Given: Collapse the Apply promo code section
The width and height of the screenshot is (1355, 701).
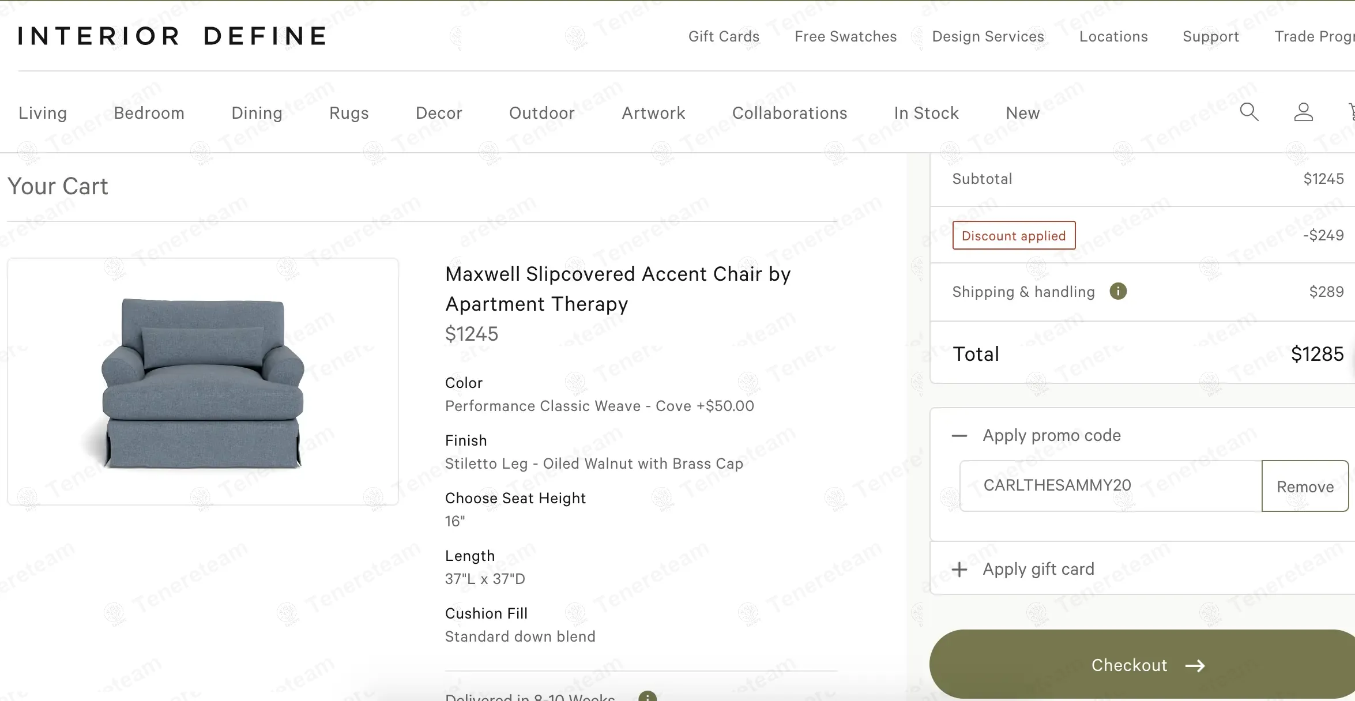Looking at the screenshot, I should coord(959,436).
